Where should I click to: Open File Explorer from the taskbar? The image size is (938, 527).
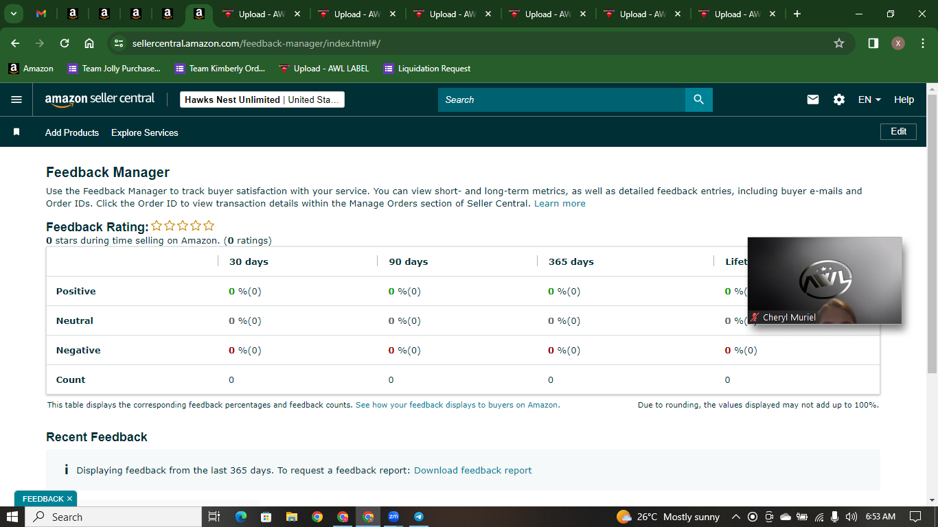[x=291, y=517]
